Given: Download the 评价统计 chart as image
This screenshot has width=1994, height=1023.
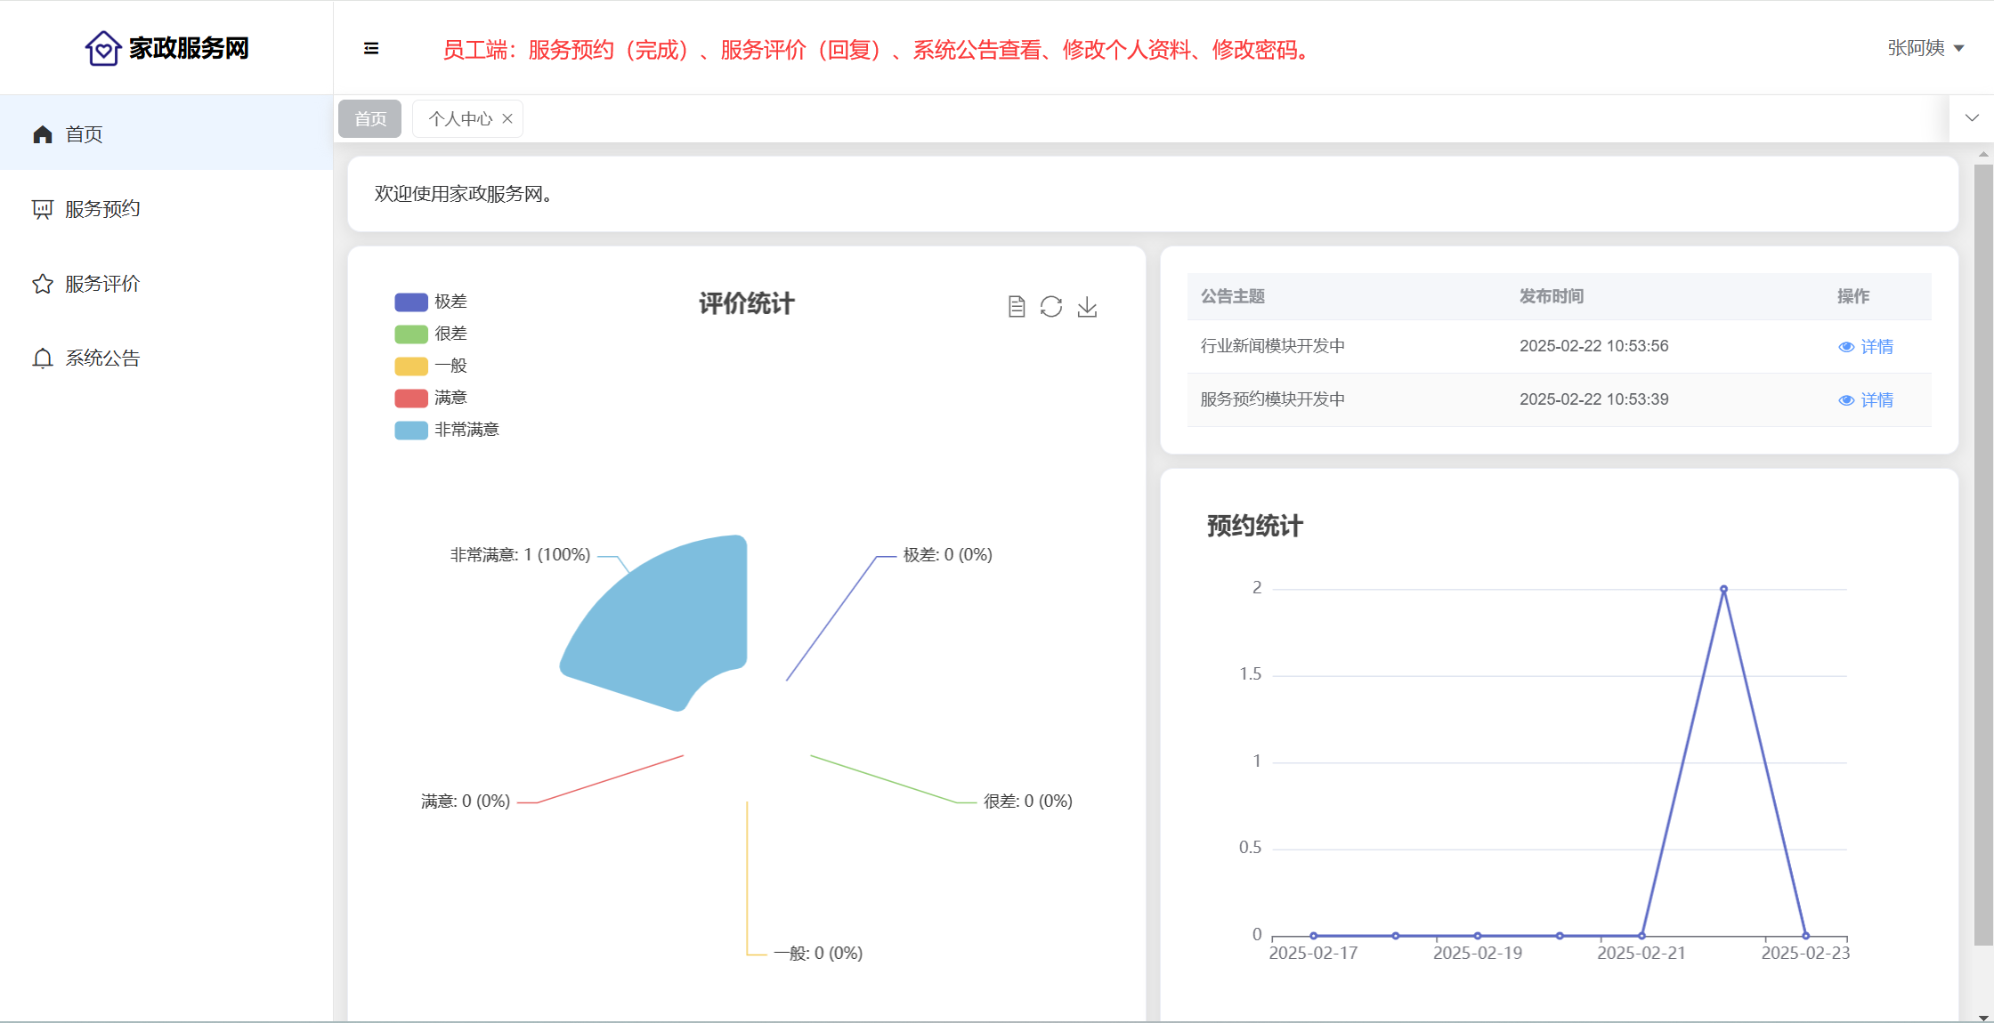Looking at the screenshot, I should tap(1087, 307).
